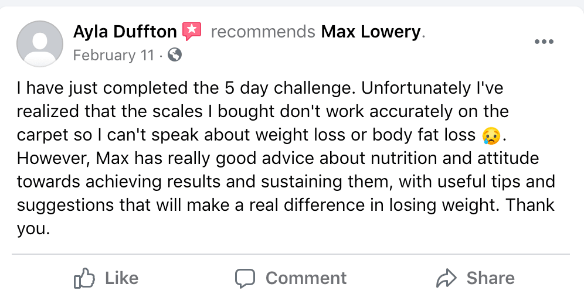
Task: Click the thumbs-up Like icon
Action: 84,278
